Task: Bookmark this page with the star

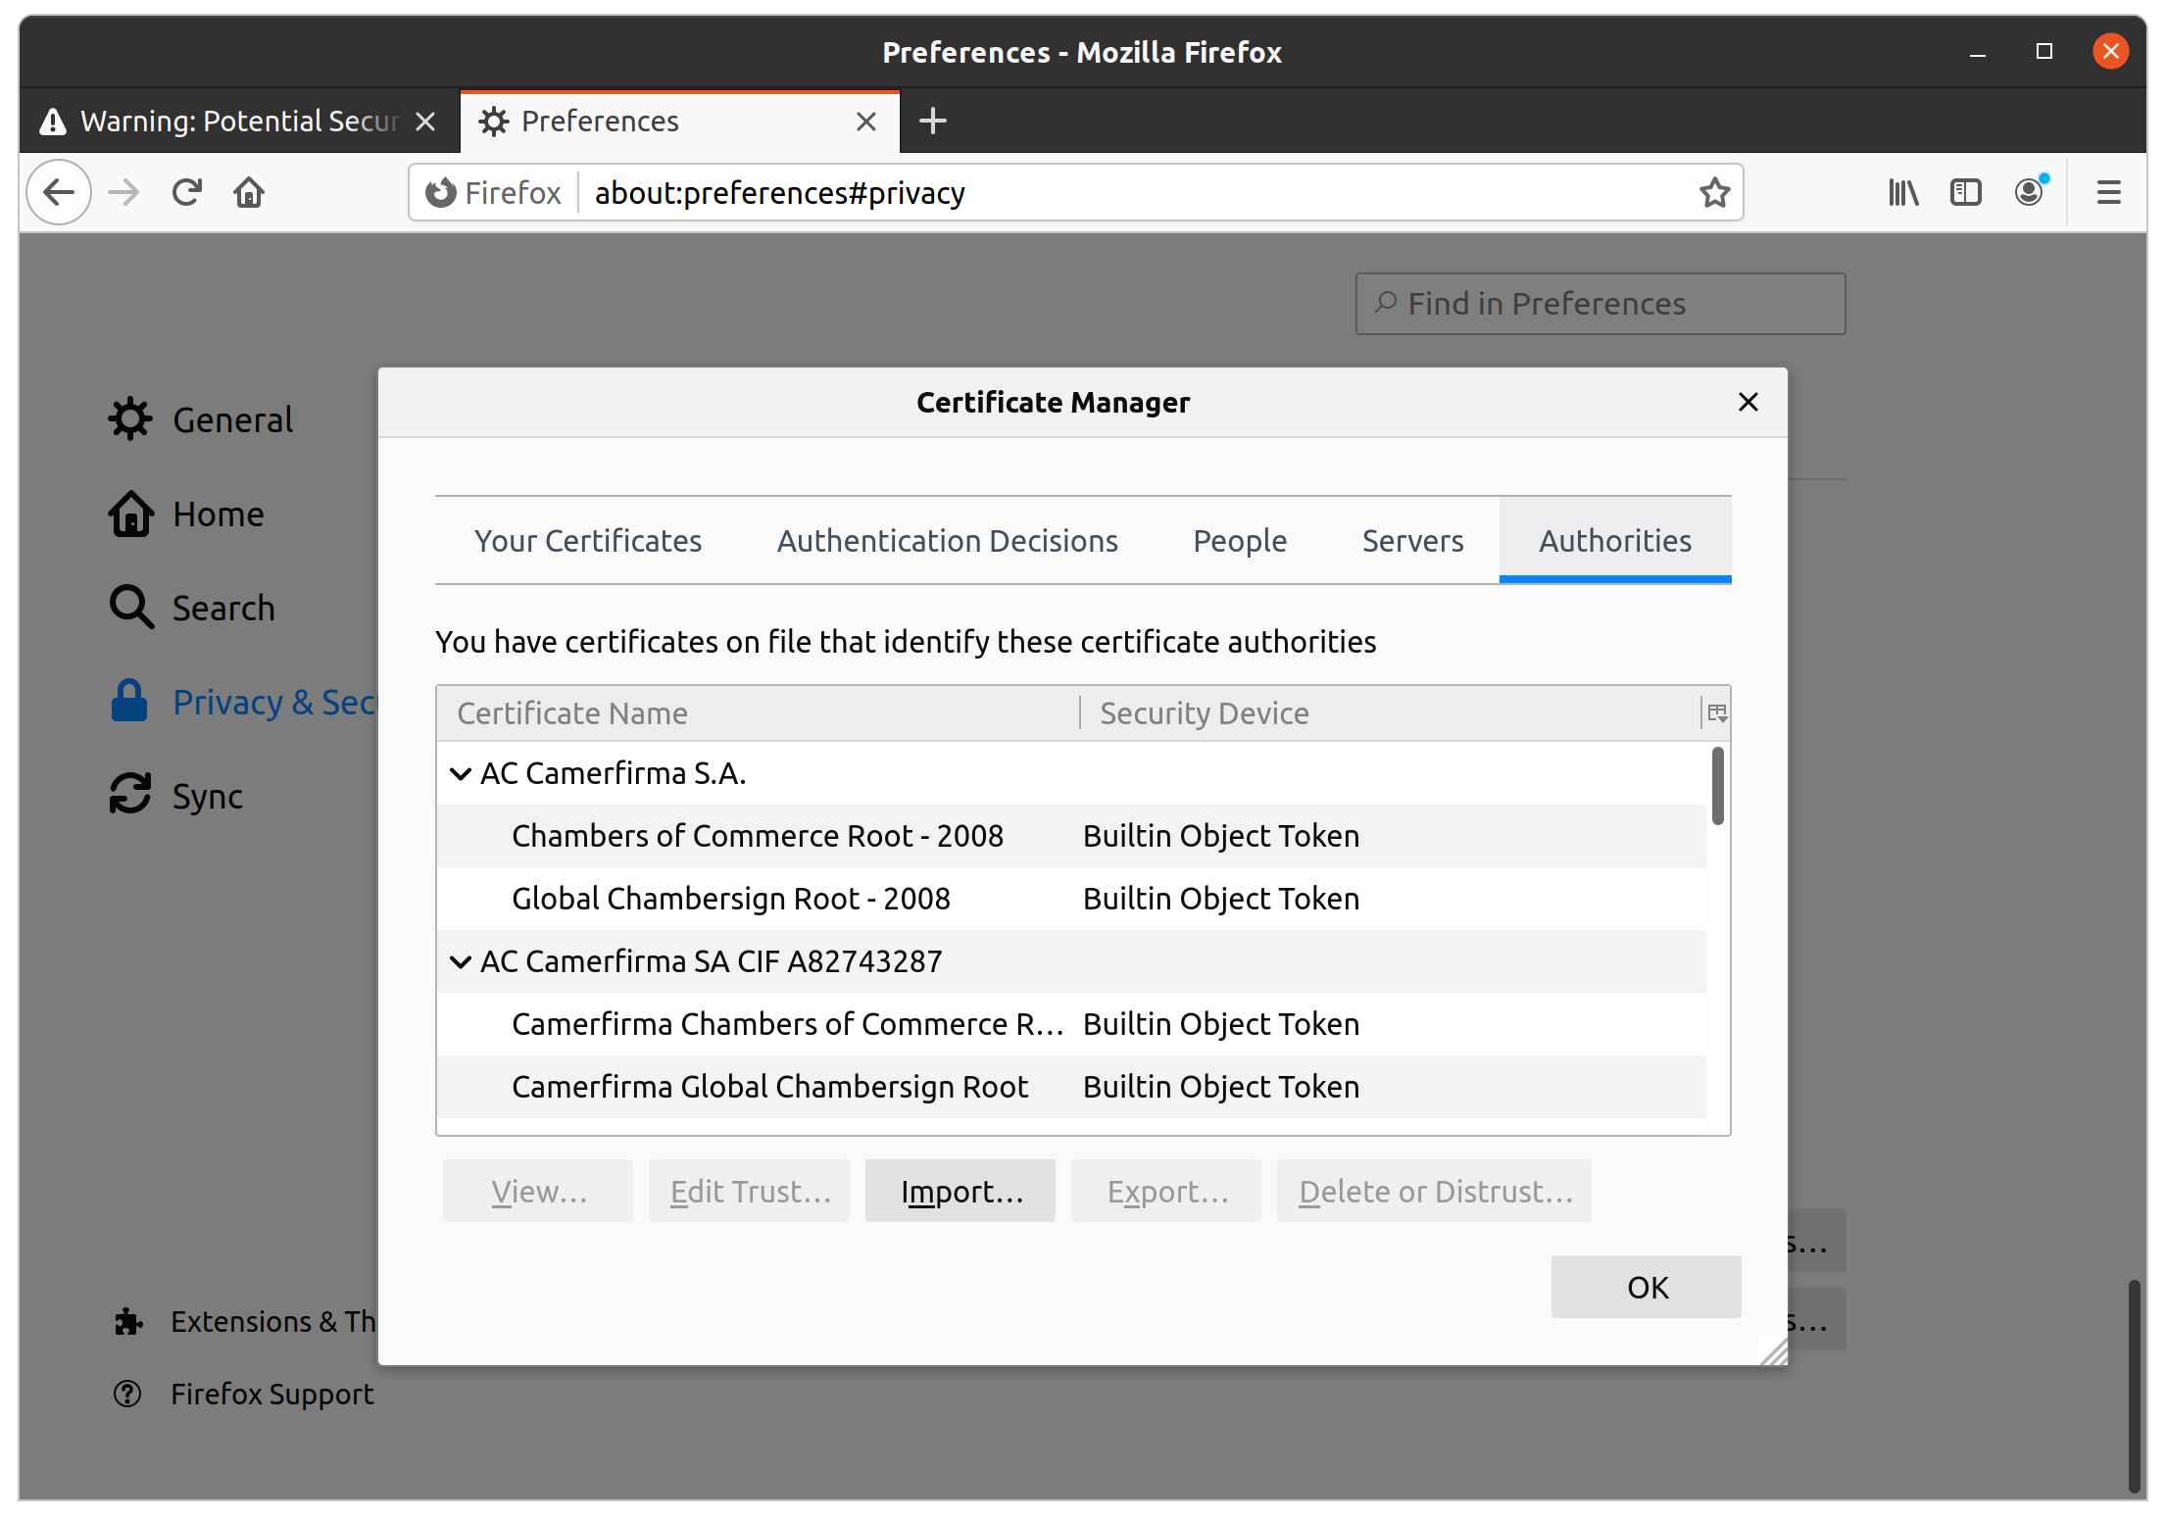Action: (x=1714, y=192)
